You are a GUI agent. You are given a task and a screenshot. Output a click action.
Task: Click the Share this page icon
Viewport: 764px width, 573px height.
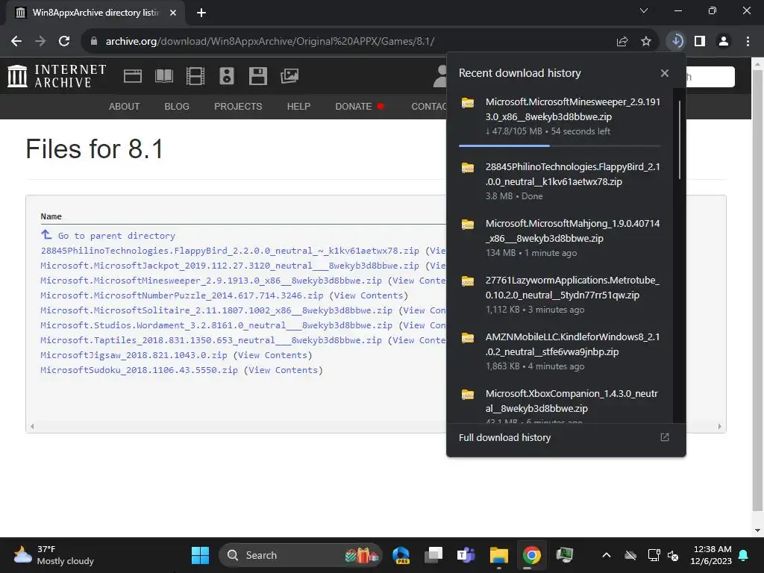(622, 42)
